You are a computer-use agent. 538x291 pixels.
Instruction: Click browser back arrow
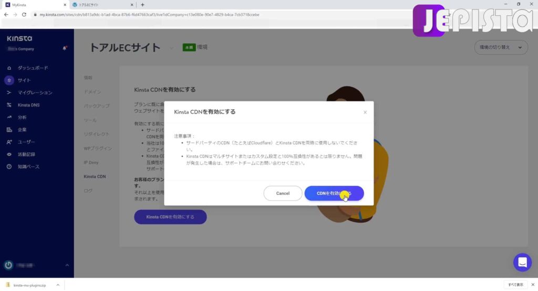6,15
